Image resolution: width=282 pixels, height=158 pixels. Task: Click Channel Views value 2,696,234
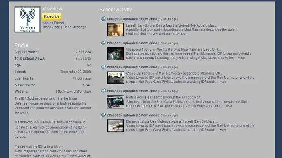point(83,52)
